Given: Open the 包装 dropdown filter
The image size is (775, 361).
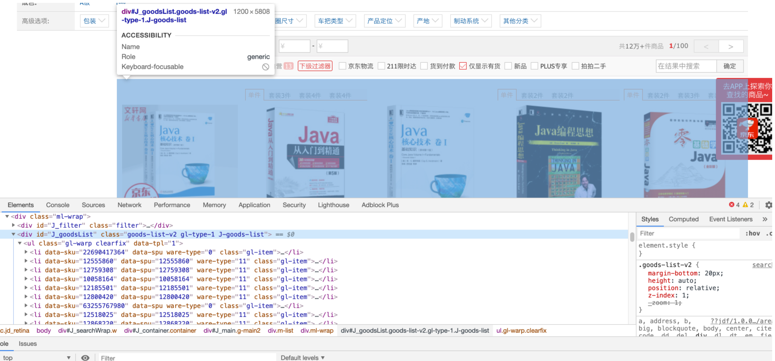Looking at the screenshot, I should pyautogui.click(x=94, y=21).
